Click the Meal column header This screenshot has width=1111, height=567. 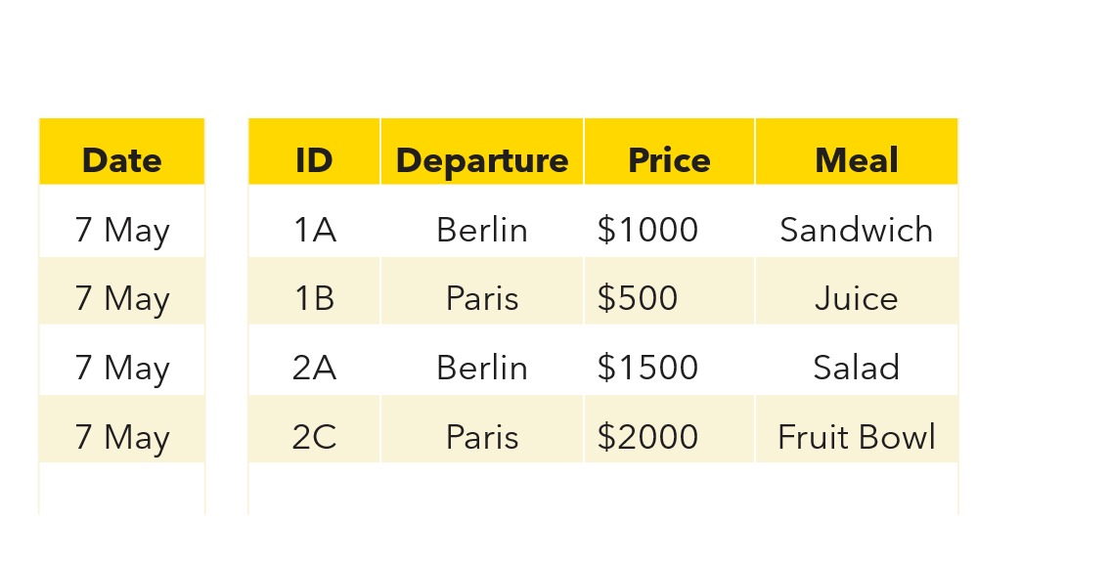pyautogui.click(x=857, y=152)
